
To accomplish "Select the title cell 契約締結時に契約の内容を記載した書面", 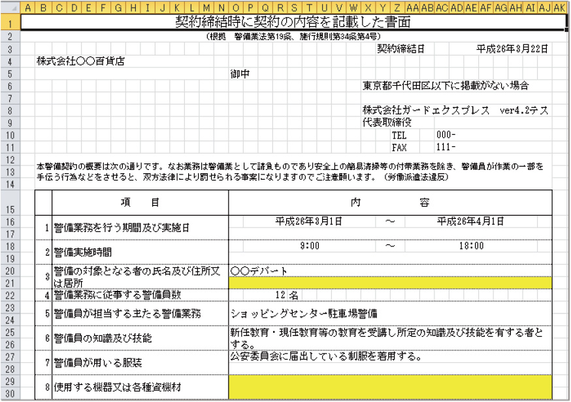I will click(x=293, y=22).
